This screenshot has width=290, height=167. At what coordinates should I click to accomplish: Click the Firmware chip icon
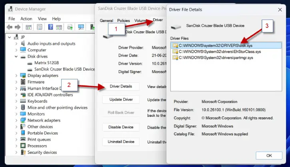pyautogui.click(x=23, y=82)
